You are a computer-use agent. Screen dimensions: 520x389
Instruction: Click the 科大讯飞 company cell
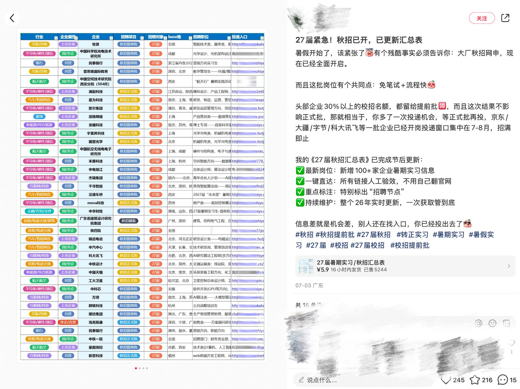click(x=96, y=256)
